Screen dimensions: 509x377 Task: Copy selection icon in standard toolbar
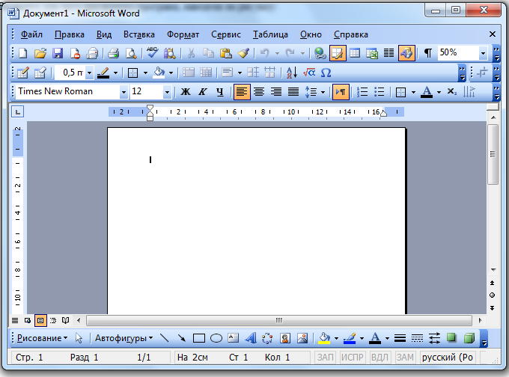[x=208, y=53]
